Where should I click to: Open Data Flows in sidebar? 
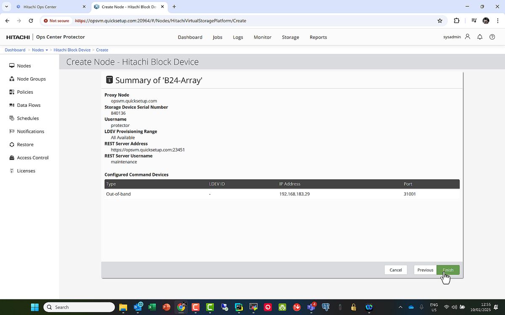tap(25, 105)
